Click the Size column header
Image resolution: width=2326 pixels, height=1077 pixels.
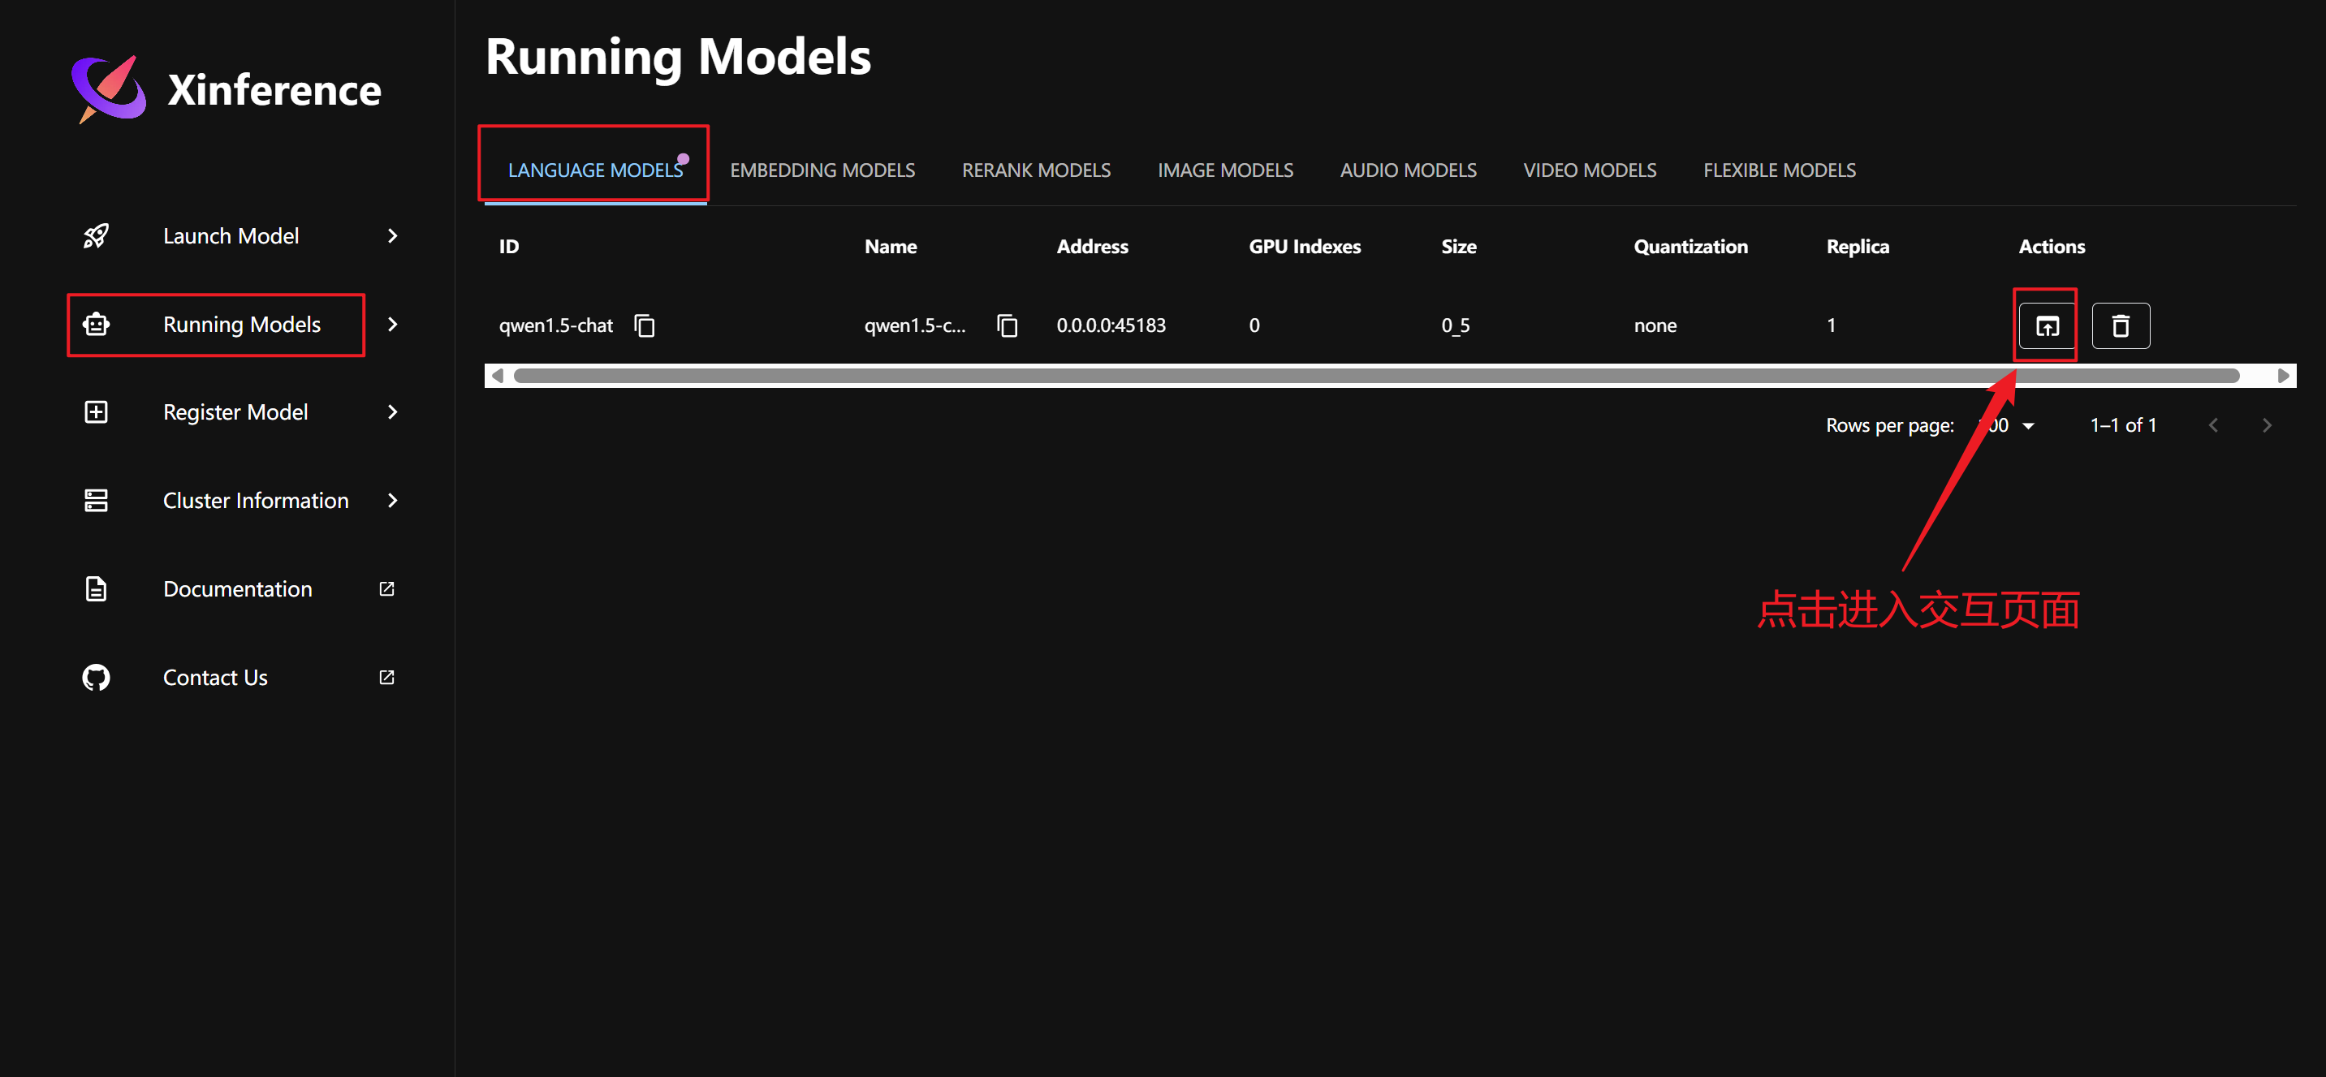(1458, 247)
